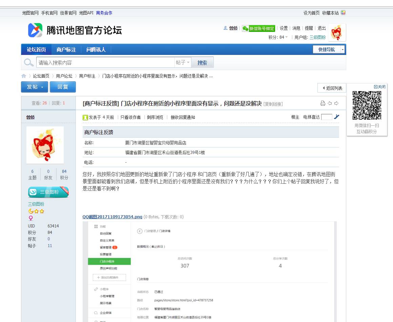Click the female gender icon

[x=31, y=218]
